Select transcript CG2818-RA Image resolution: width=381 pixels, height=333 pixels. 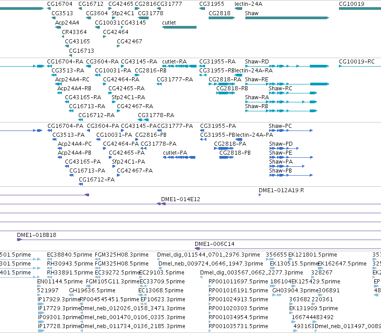click(x=225, y=80)
